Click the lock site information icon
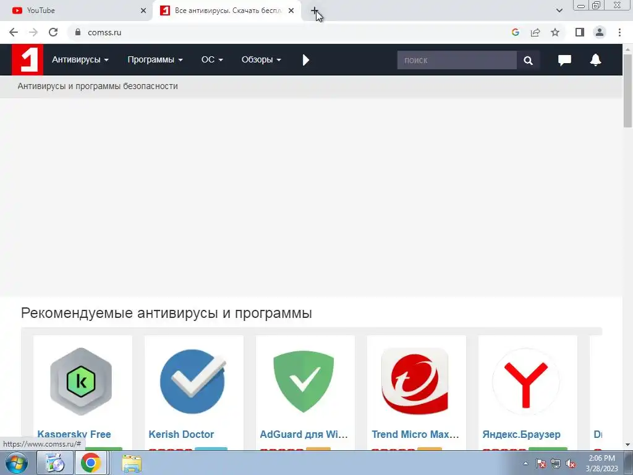This screenshot has width=633, height=475. tap(78, 32)
